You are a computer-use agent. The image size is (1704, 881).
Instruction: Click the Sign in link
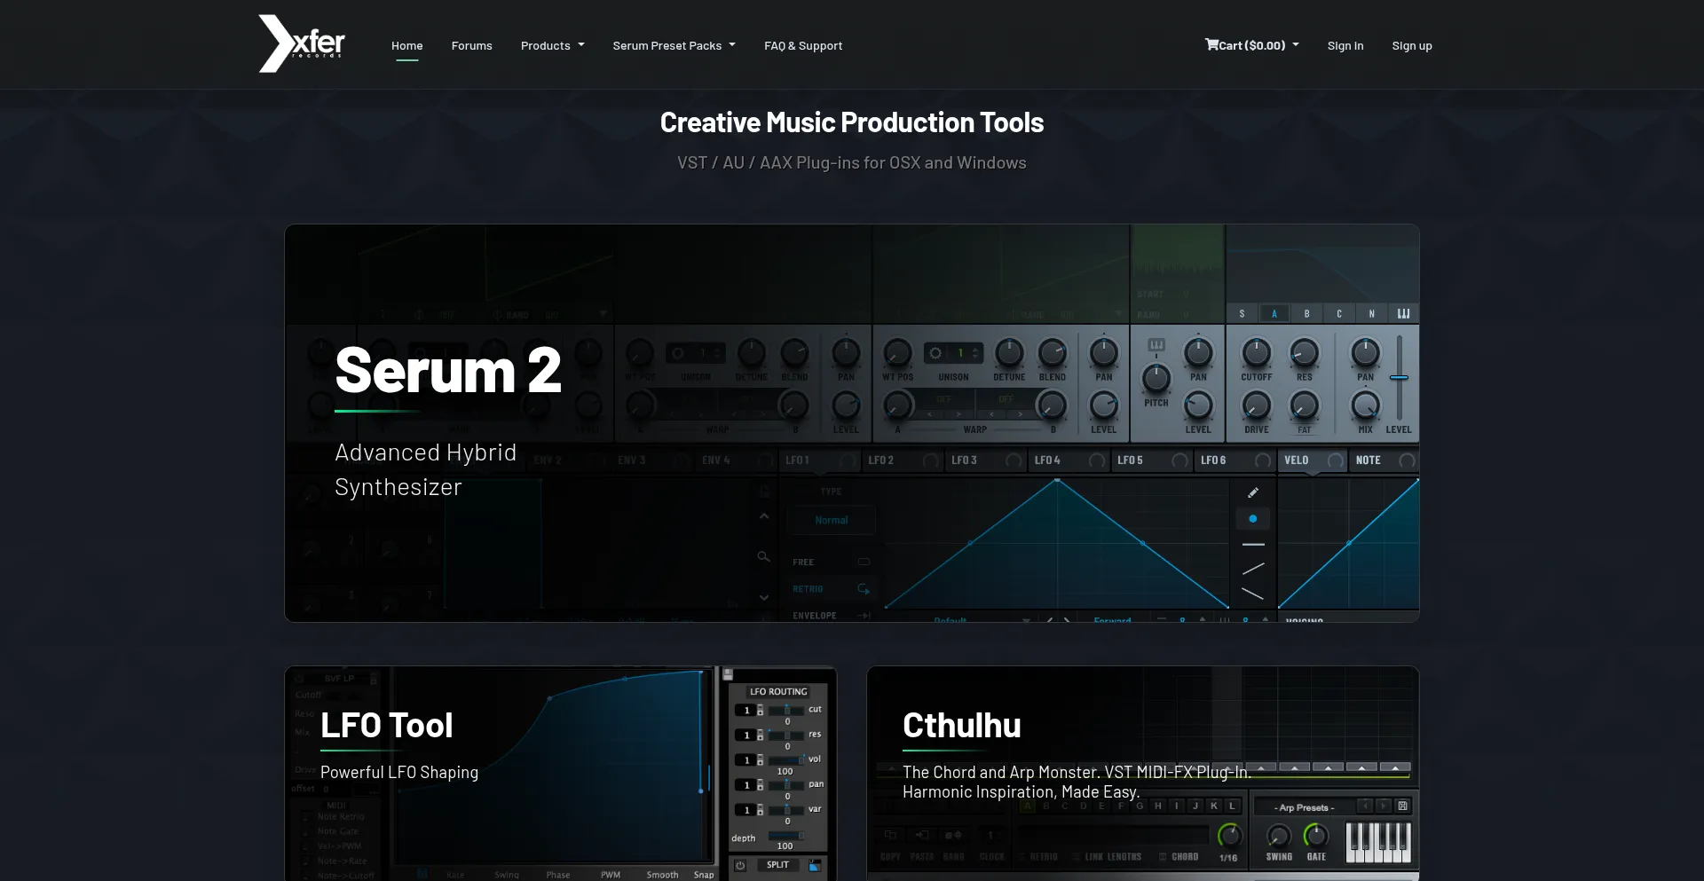pyautogui.click(x=1345, y=45)
